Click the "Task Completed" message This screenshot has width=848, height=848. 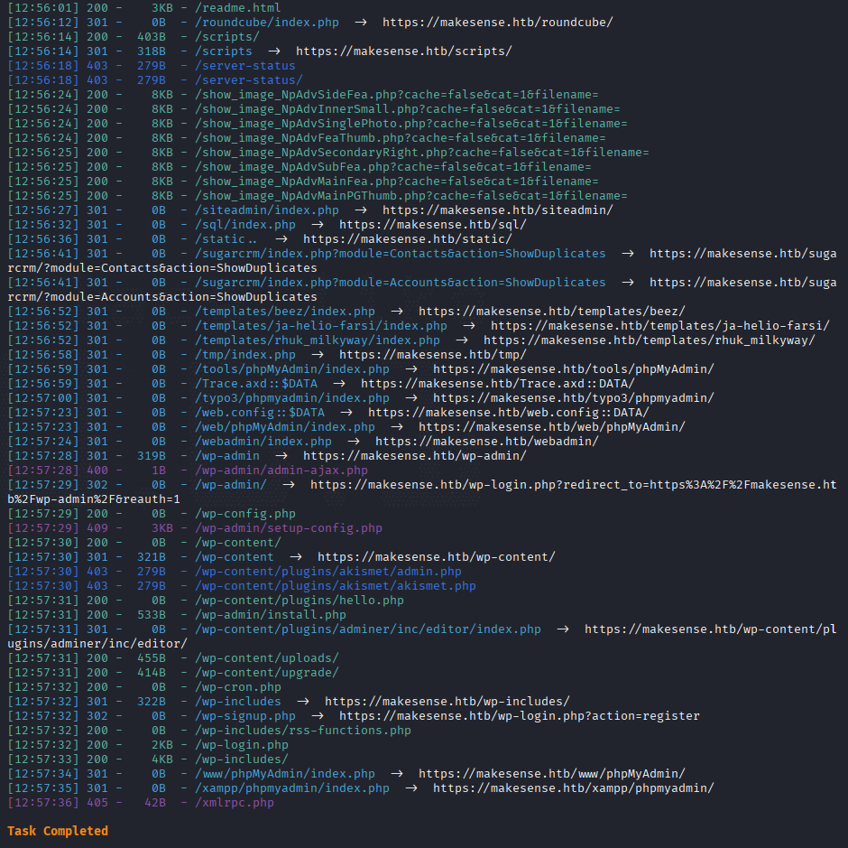click(58, 831)
